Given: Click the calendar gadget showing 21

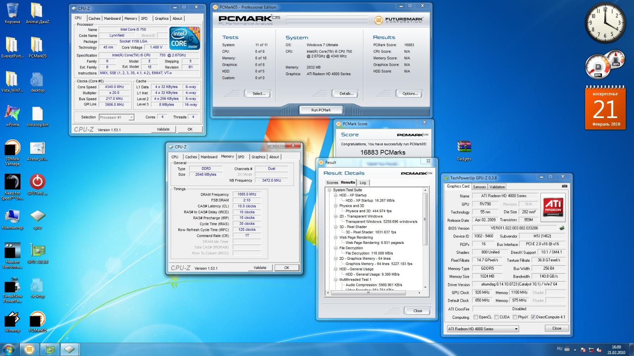Looking at the screenshot, I should click(605, 108).
